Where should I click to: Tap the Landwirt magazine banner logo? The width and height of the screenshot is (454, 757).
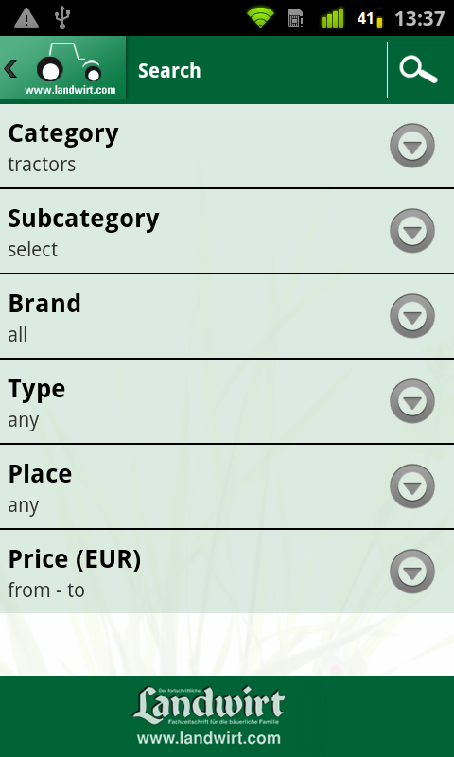pos(208,706)
